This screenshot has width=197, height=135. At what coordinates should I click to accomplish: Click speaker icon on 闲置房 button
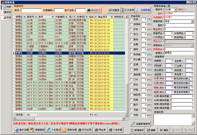110,10
